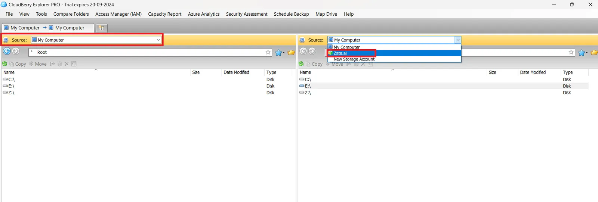Open Capacity Report menu
This screenshot has height=202, width=598.
click(165, 14)
